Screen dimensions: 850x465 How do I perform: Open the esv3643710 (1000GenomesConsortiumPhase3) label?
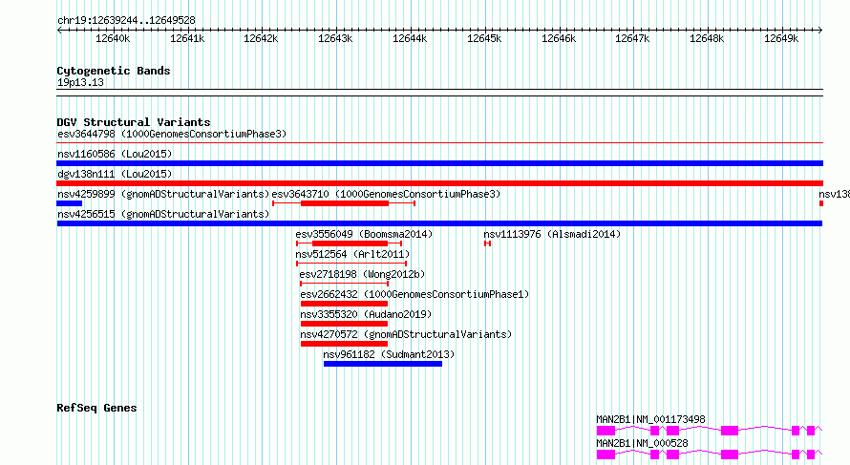pyautogui.click(x=386, y=194)
